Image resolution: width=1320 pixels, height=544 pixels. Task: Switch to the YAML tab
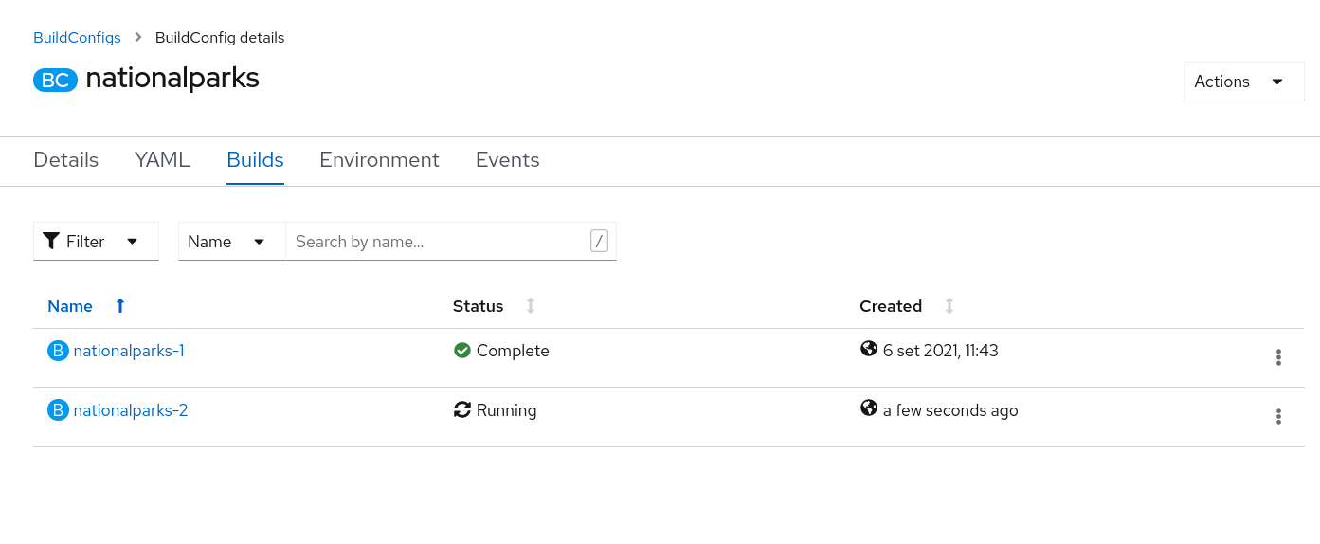point(162,160)
